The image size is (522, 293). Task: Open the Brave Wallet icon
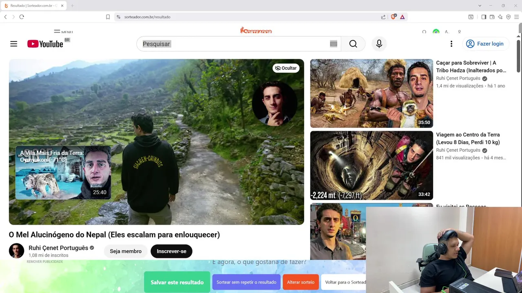click(492, 17)
